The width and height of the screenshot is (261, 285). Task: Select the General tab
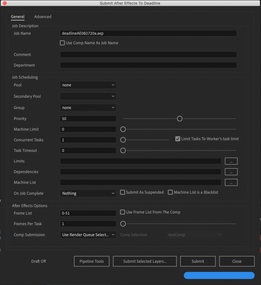pyautogui.click(x=18, y=17)
